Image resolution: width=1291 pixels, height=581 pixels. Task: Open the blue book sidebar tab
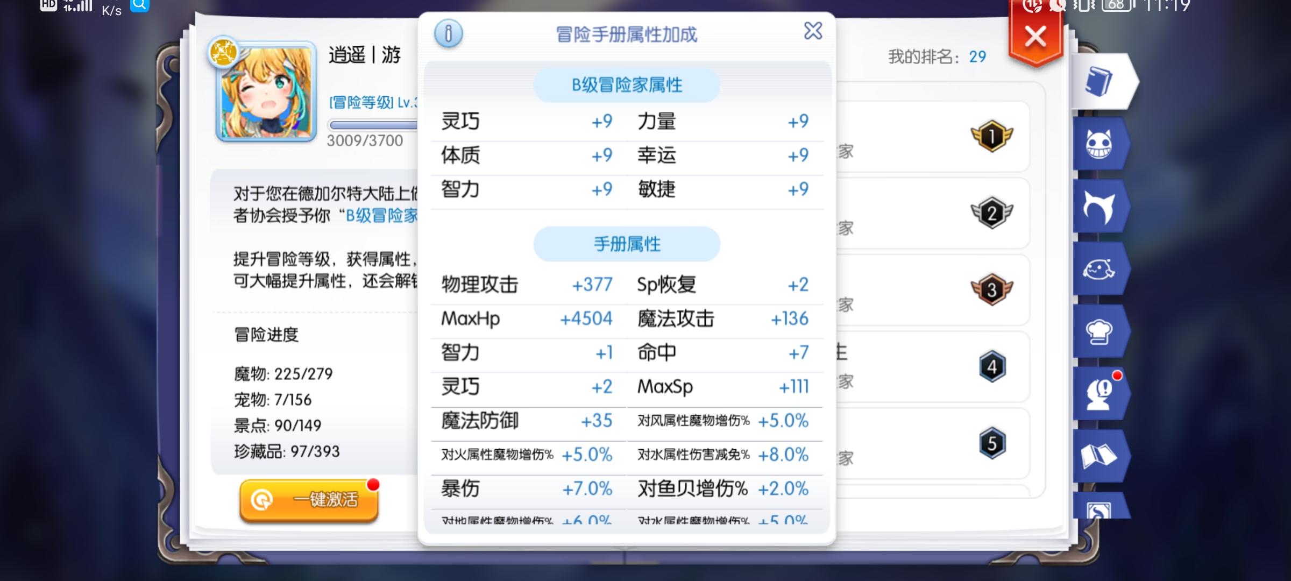click(1099, 83)
